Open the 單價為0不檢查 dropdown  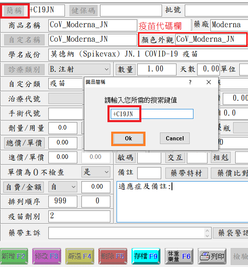click(106, 172)
